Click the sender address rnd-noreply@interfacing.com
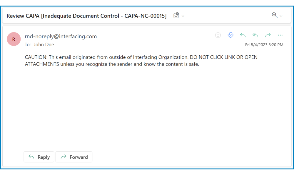294x175 pixels. tap(61, 36)
